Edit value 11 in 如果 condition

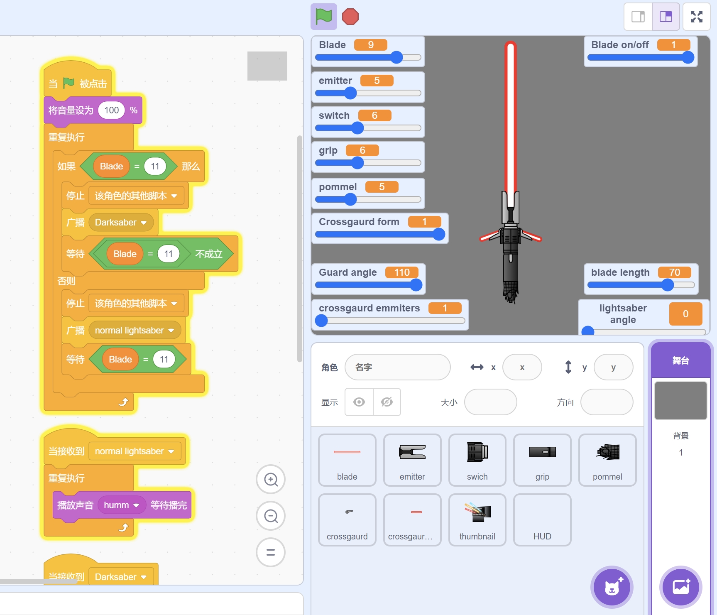click(155, 166)
